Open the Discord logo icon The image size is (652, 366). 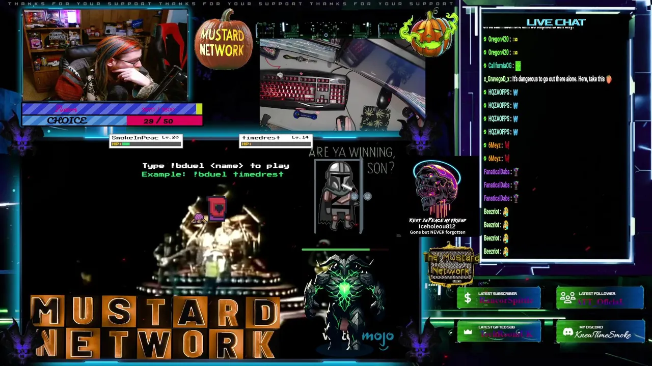[x=567, y=332]
